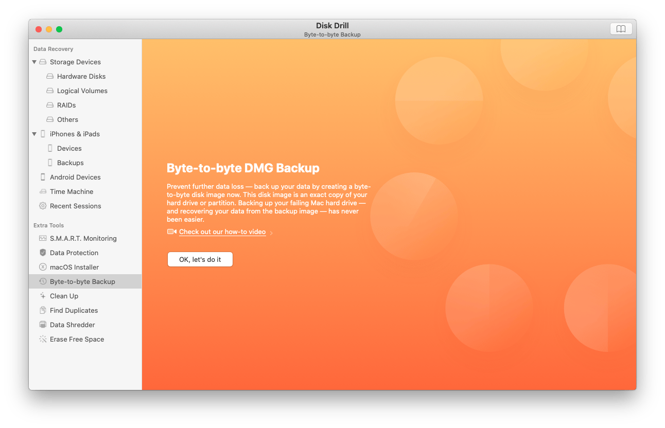Click the "Data Recovery" section header
The width and height of the screenshot is (665, 428).
(x=54, y=49)
